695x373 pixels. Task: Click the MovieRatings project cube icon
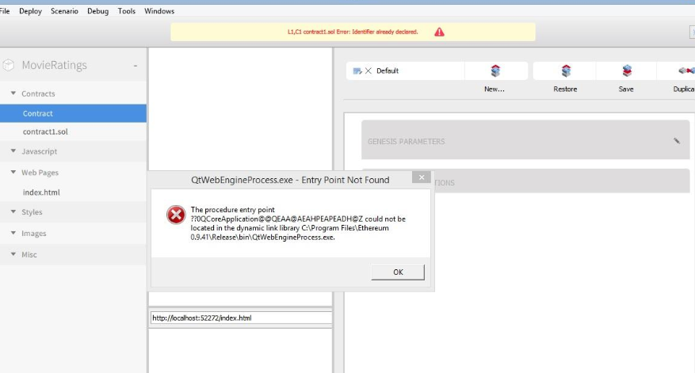coord(10,65)
